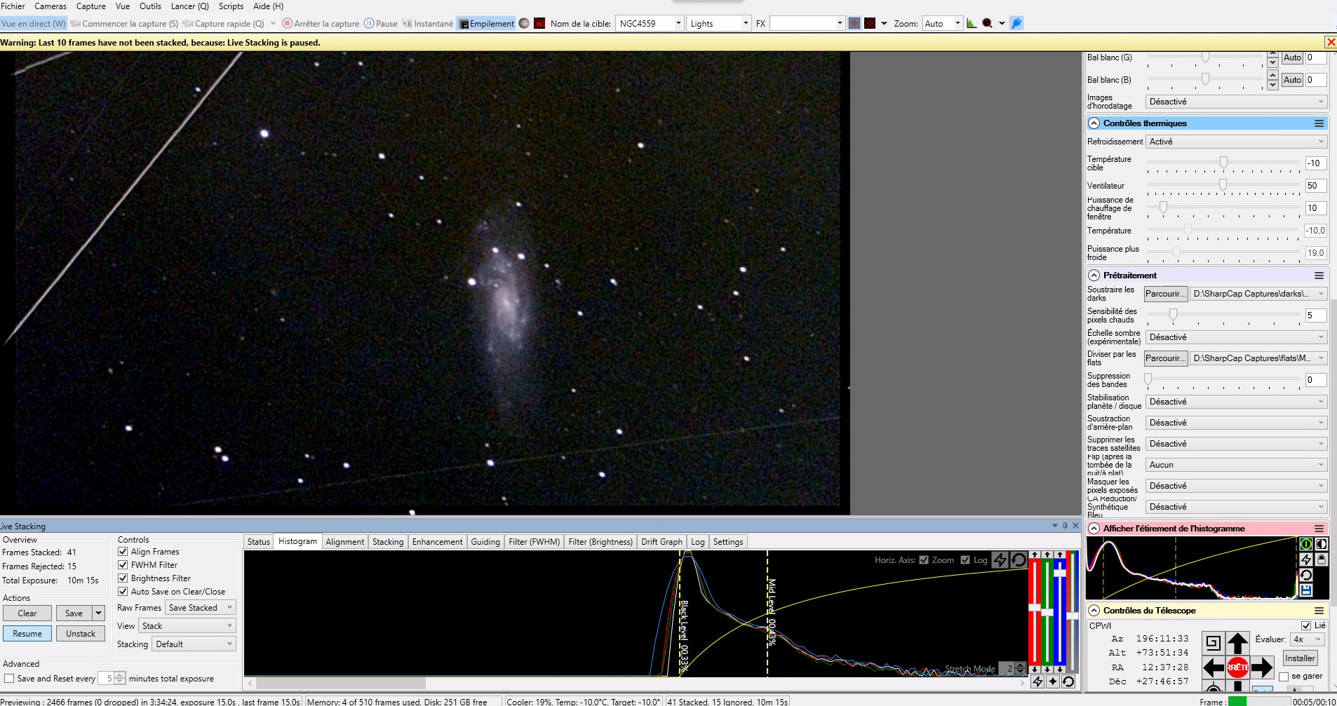Toggle Horiz. Axis Zoom checkbox
The image size is (1337, 706).
click(x=924, y=559)
